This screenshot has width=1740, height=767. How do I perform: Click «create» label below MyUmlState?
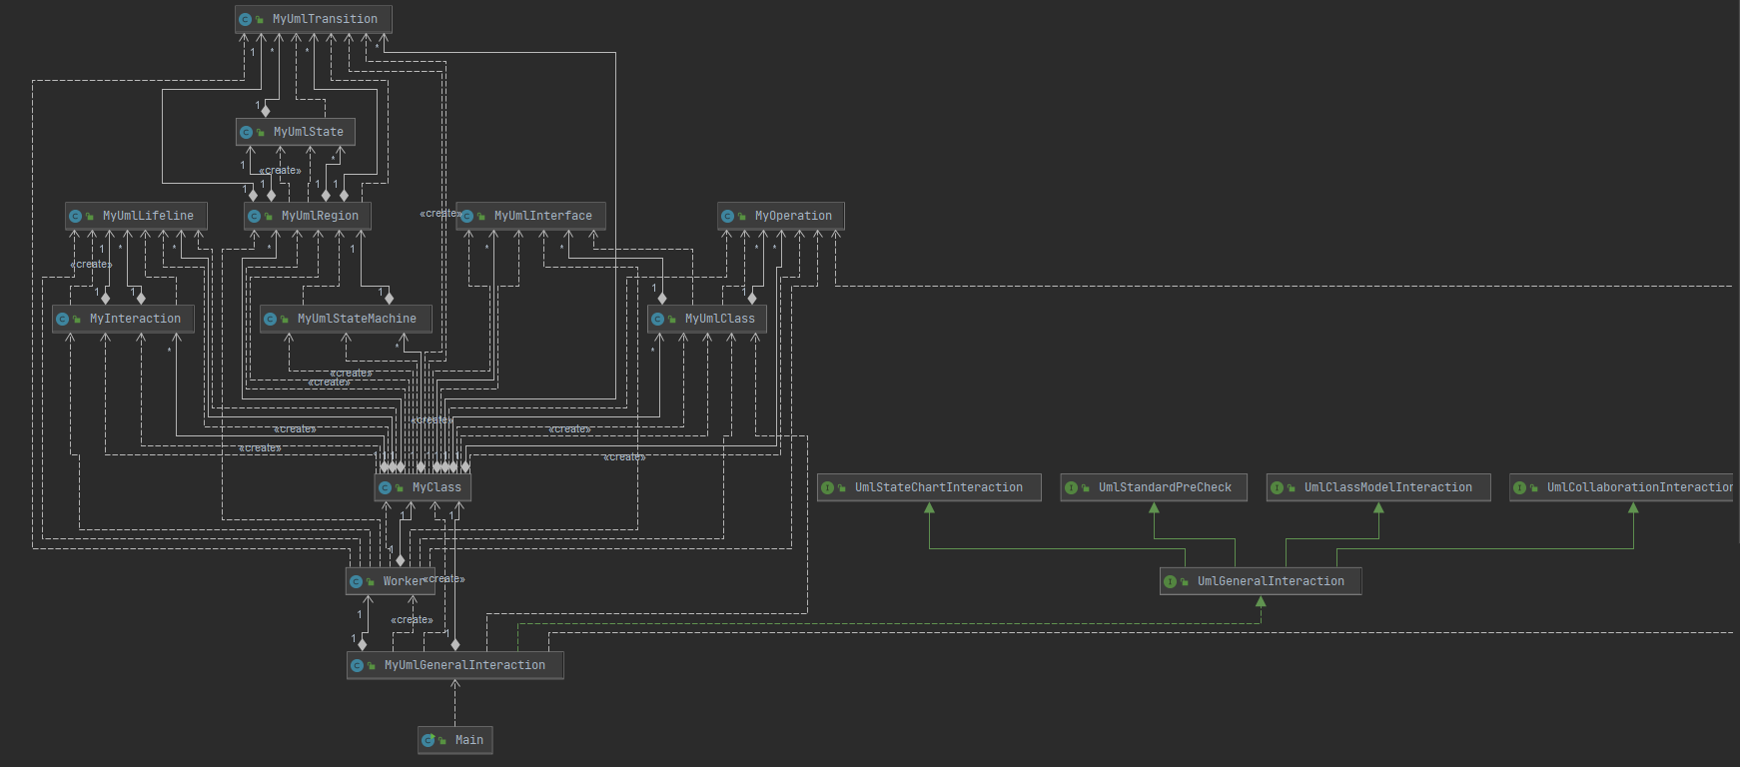pyautogui.click(x=280, y=171)
